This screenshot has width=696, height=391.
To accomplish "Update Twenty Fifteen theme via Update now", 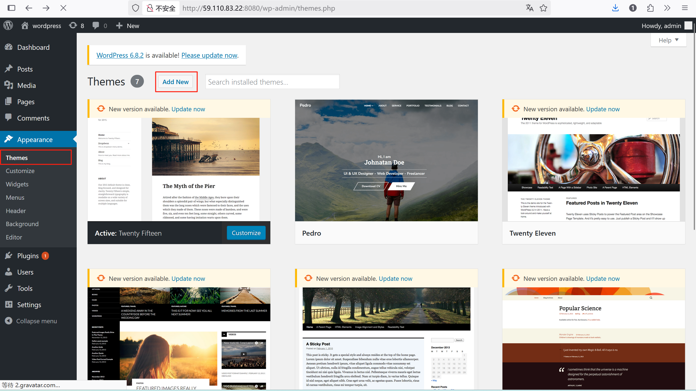I will (188, 109).
